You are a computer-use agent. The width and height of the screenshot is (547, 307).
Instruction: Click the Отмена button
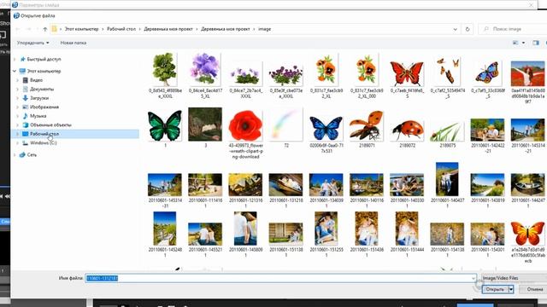(535, 289)
